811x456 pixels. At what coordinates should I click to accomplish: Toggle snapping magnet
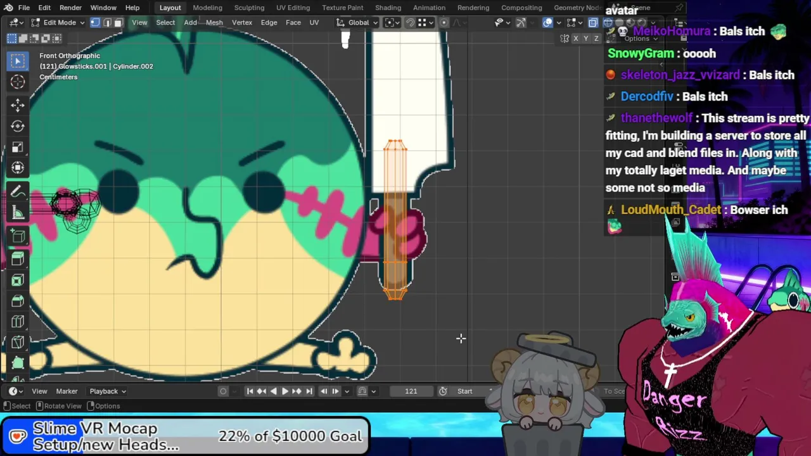[410, 23]
